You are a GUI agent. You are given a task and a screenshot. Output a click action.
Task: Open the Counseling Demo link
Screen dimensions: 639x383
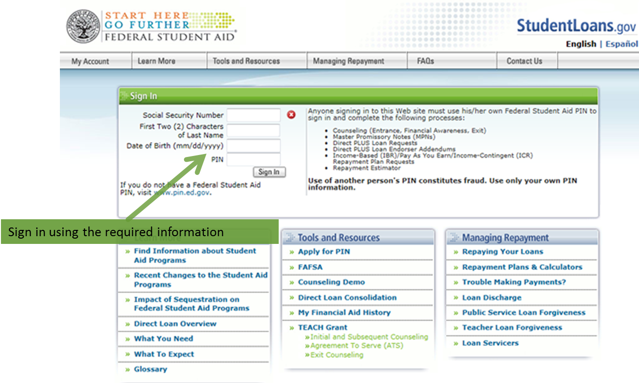click(331, 282)
